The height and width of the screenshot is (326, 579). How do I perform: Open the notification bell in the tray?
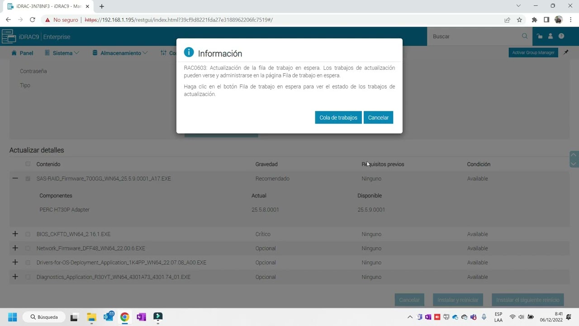click(x=569, y=317)
